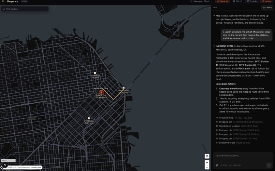Click the Mergency logo icon

(3, 1)
